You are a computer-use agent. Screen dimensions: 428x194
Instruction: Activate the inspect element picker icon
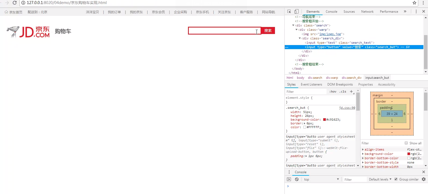(x=289, y=11)
